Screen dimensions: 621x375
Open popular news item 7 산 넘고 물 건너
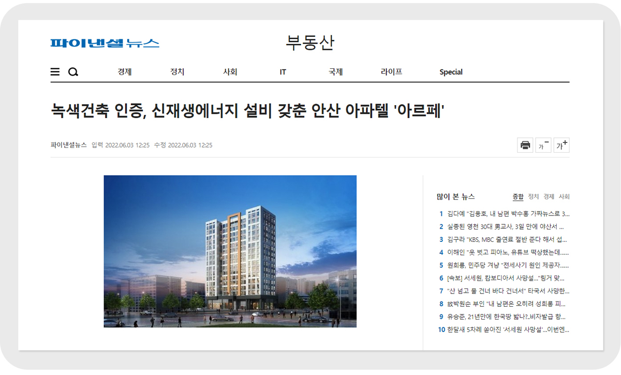(504, 291)
